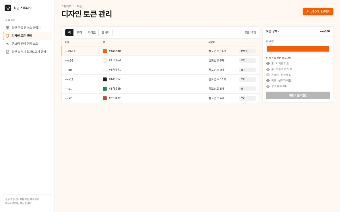Open 화면 구성 캔버스 편집기 in sidebar
The height and width of the screenshot is (212, 340).
tap(27, 28)
